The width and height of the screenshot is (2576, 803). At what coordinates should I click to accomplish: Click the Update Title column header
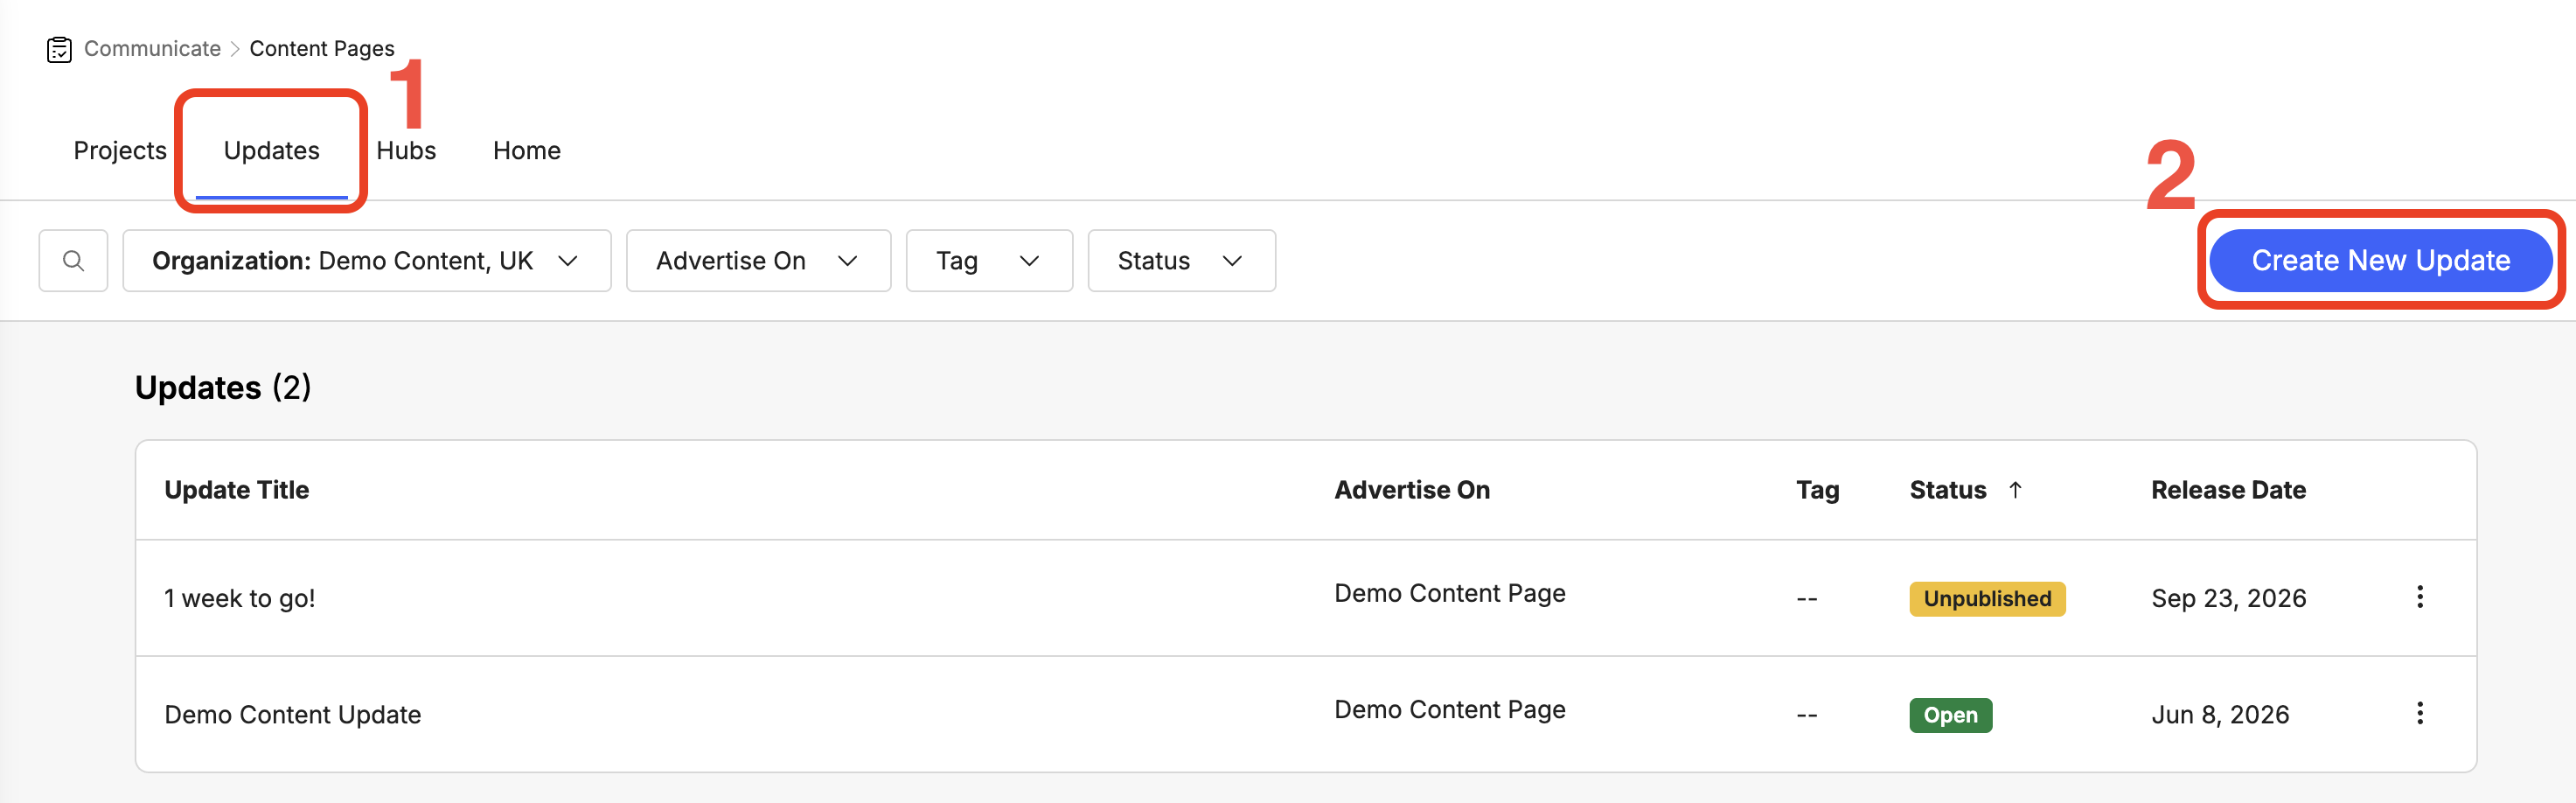(237, 490)
